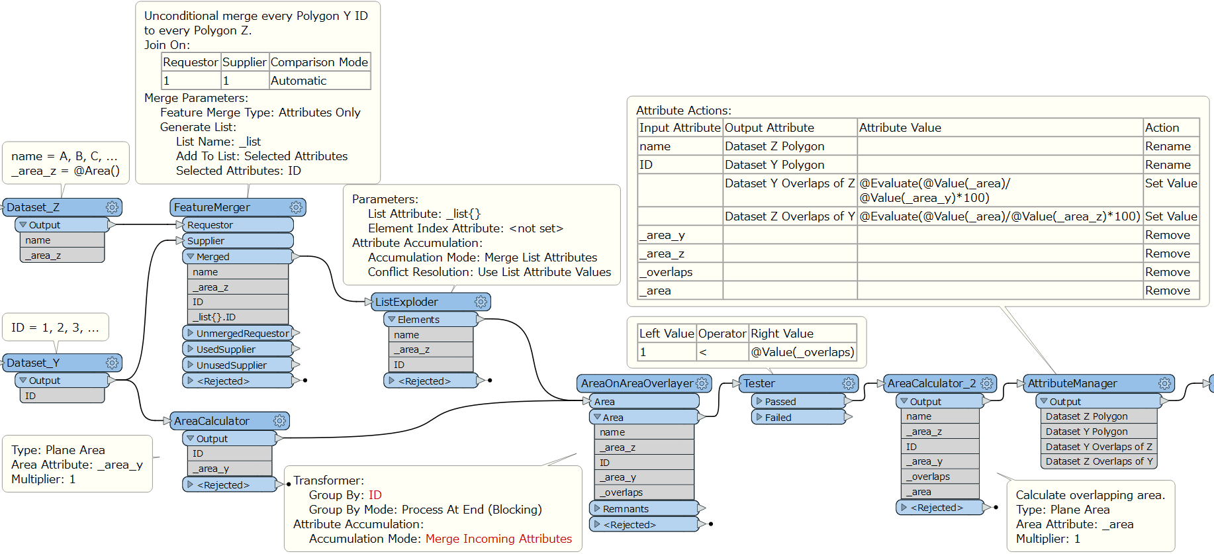Screen dimensions: 1214x554
Task: Select the AreaCalculator transformer title
Action: pos(212,421)
